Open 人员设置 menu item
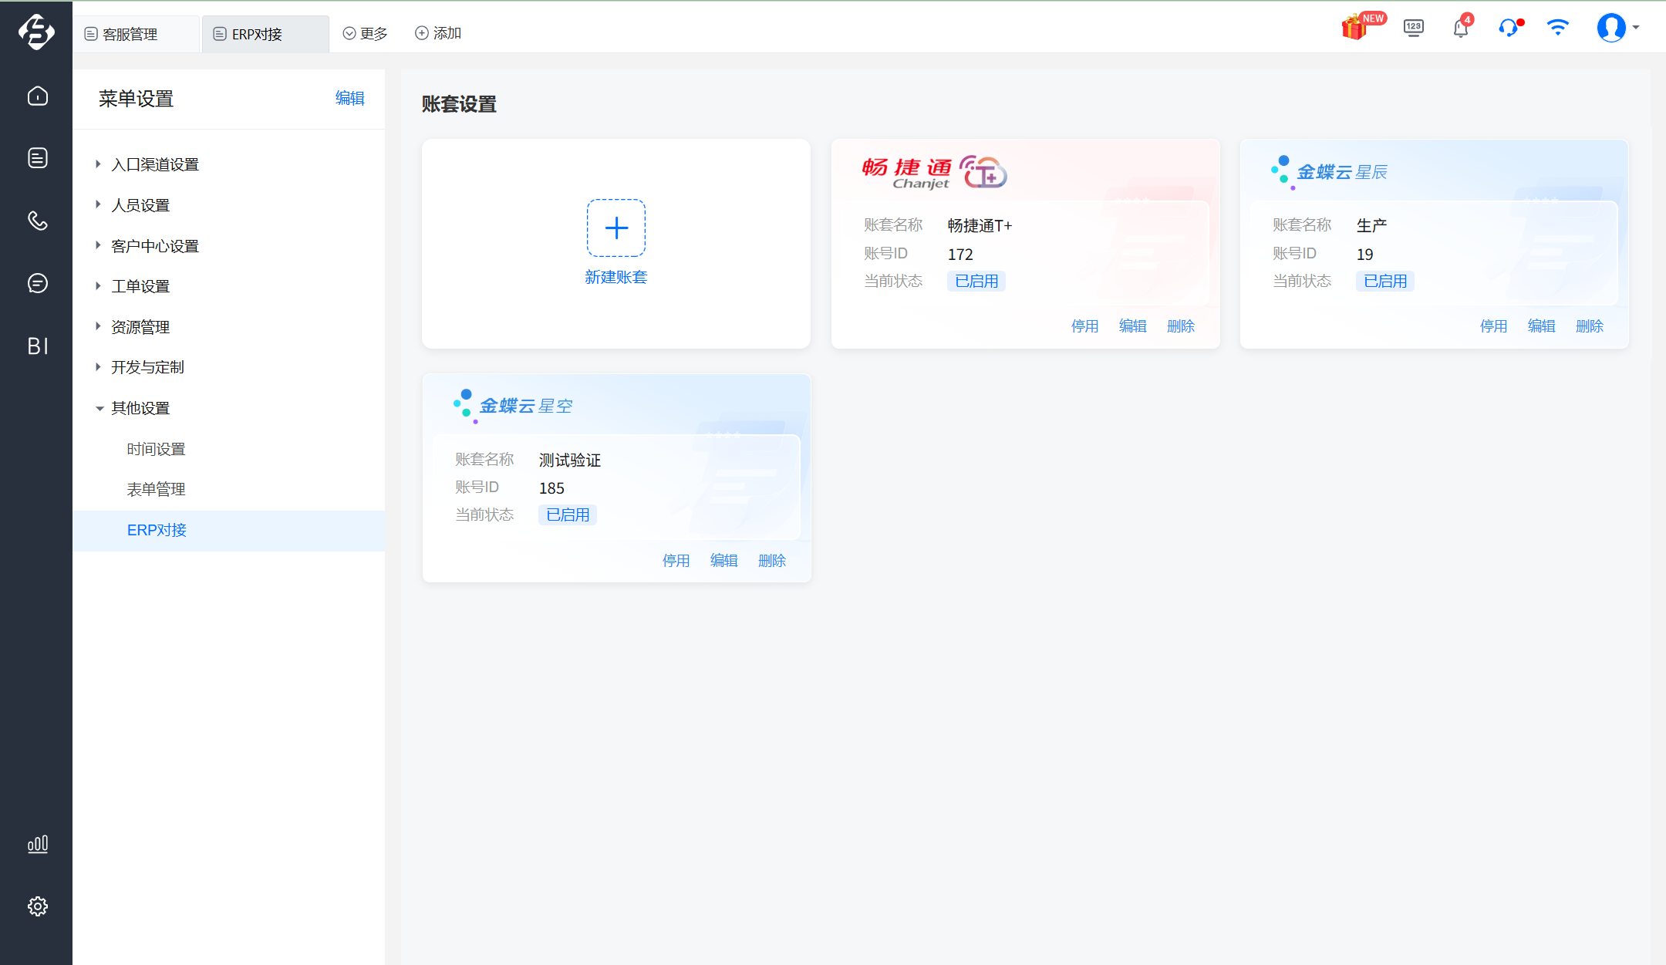 tap(140, 205)
